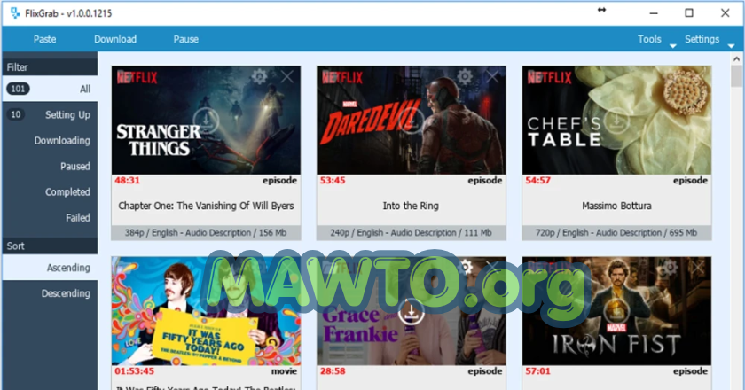Filter by Downloading status

pos(50,141)
